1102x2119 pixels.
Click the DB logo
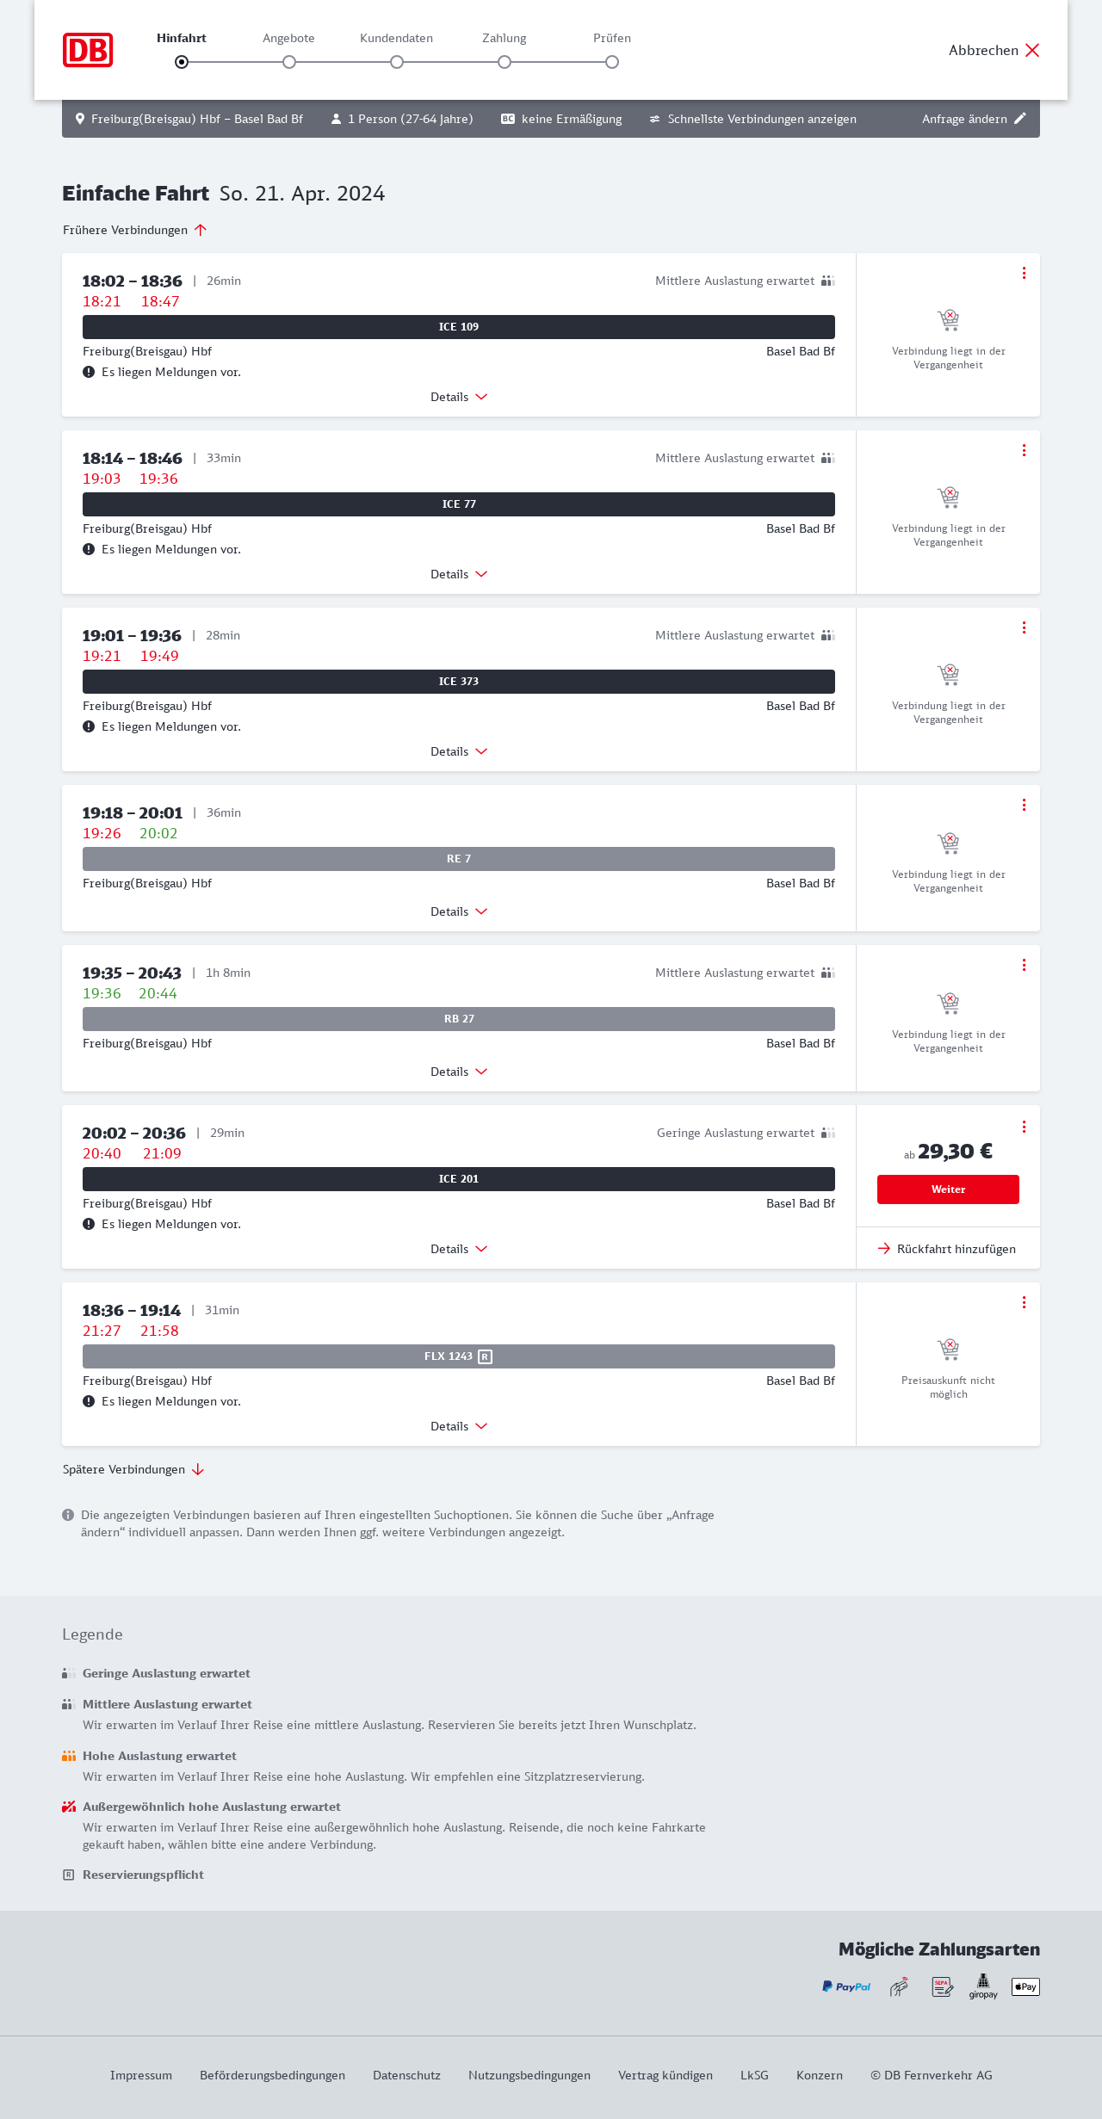[88, 50]
